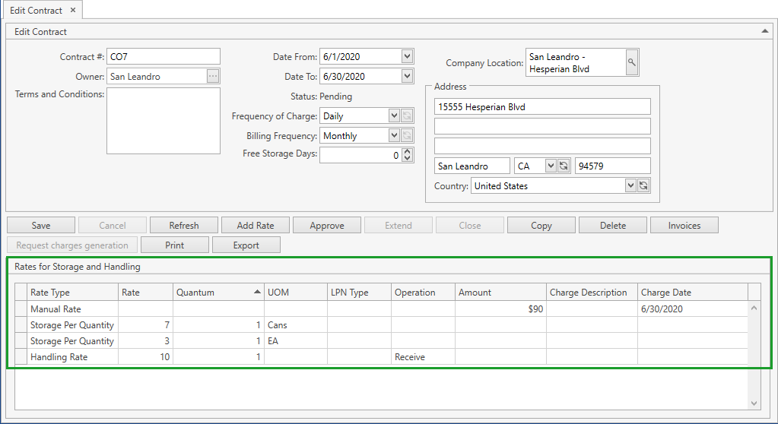Click the Export button

point(246,245)
